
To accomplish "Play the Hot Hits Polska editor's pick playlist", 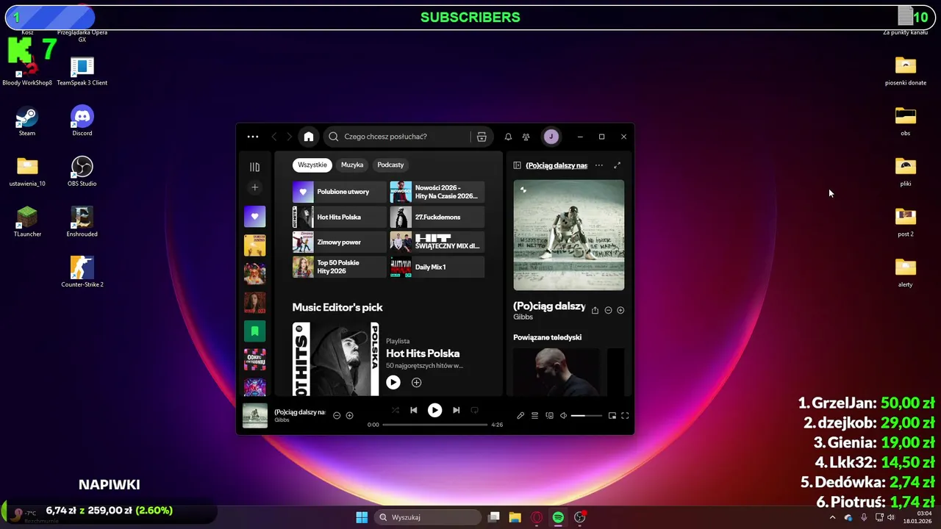I will (x=393, y=382).
